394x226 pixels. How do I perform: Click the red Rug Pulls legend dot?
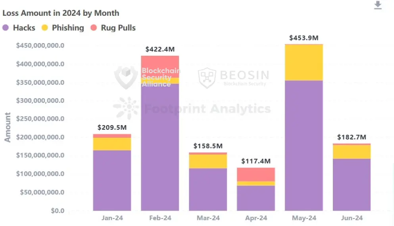94,28
